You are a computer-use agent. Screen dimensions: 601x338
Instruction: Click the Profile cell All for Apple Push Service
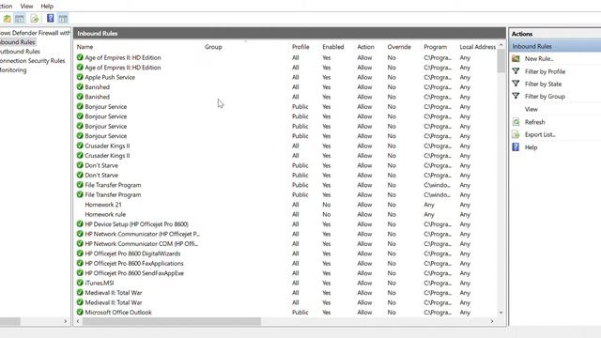296,77
